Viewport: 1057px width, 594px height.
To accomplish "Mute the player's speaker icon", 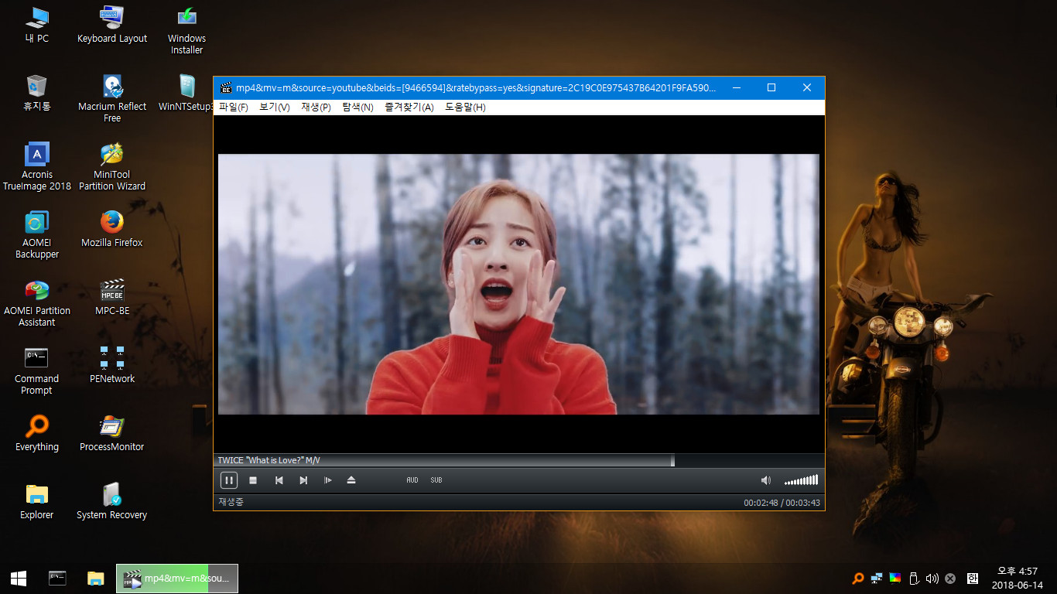I will [765, 480].
